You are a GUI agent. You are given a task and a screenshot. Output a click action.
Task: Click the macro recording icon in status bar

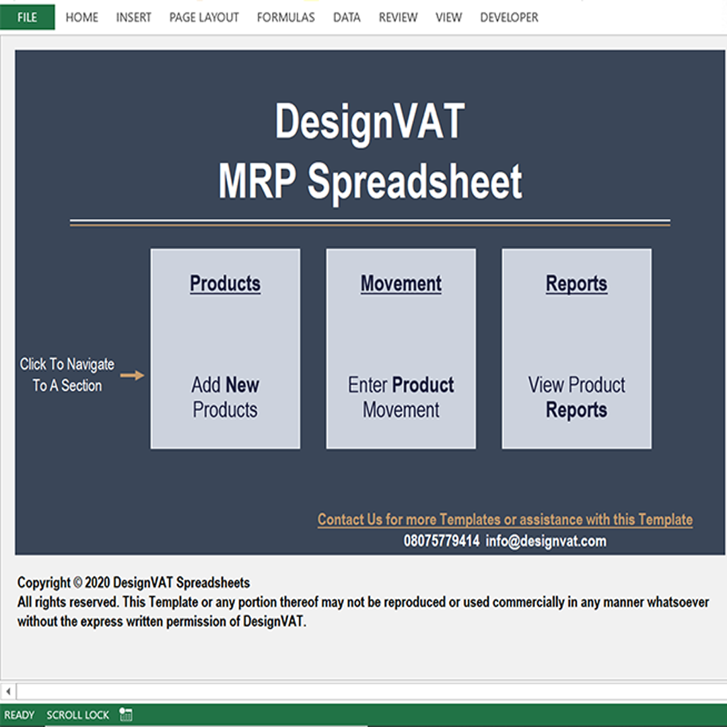125,715
